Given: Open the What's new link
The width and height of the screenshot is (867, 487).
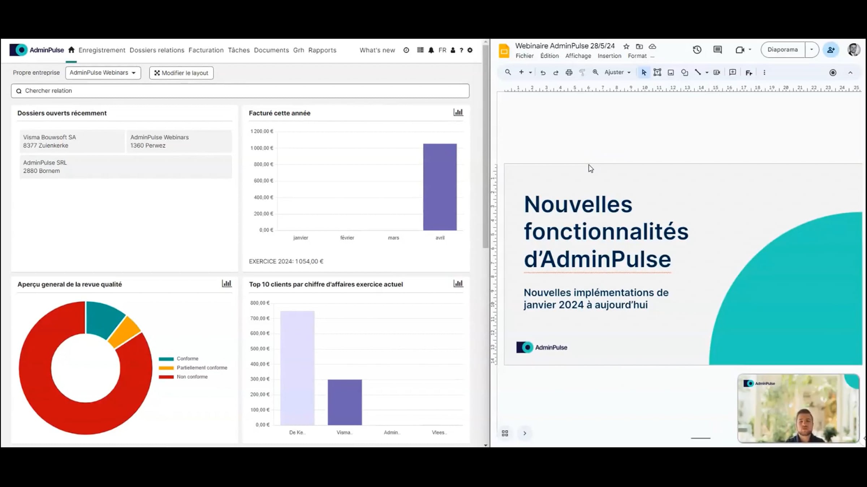Looking at the screenshot, I should click(377, 50).
